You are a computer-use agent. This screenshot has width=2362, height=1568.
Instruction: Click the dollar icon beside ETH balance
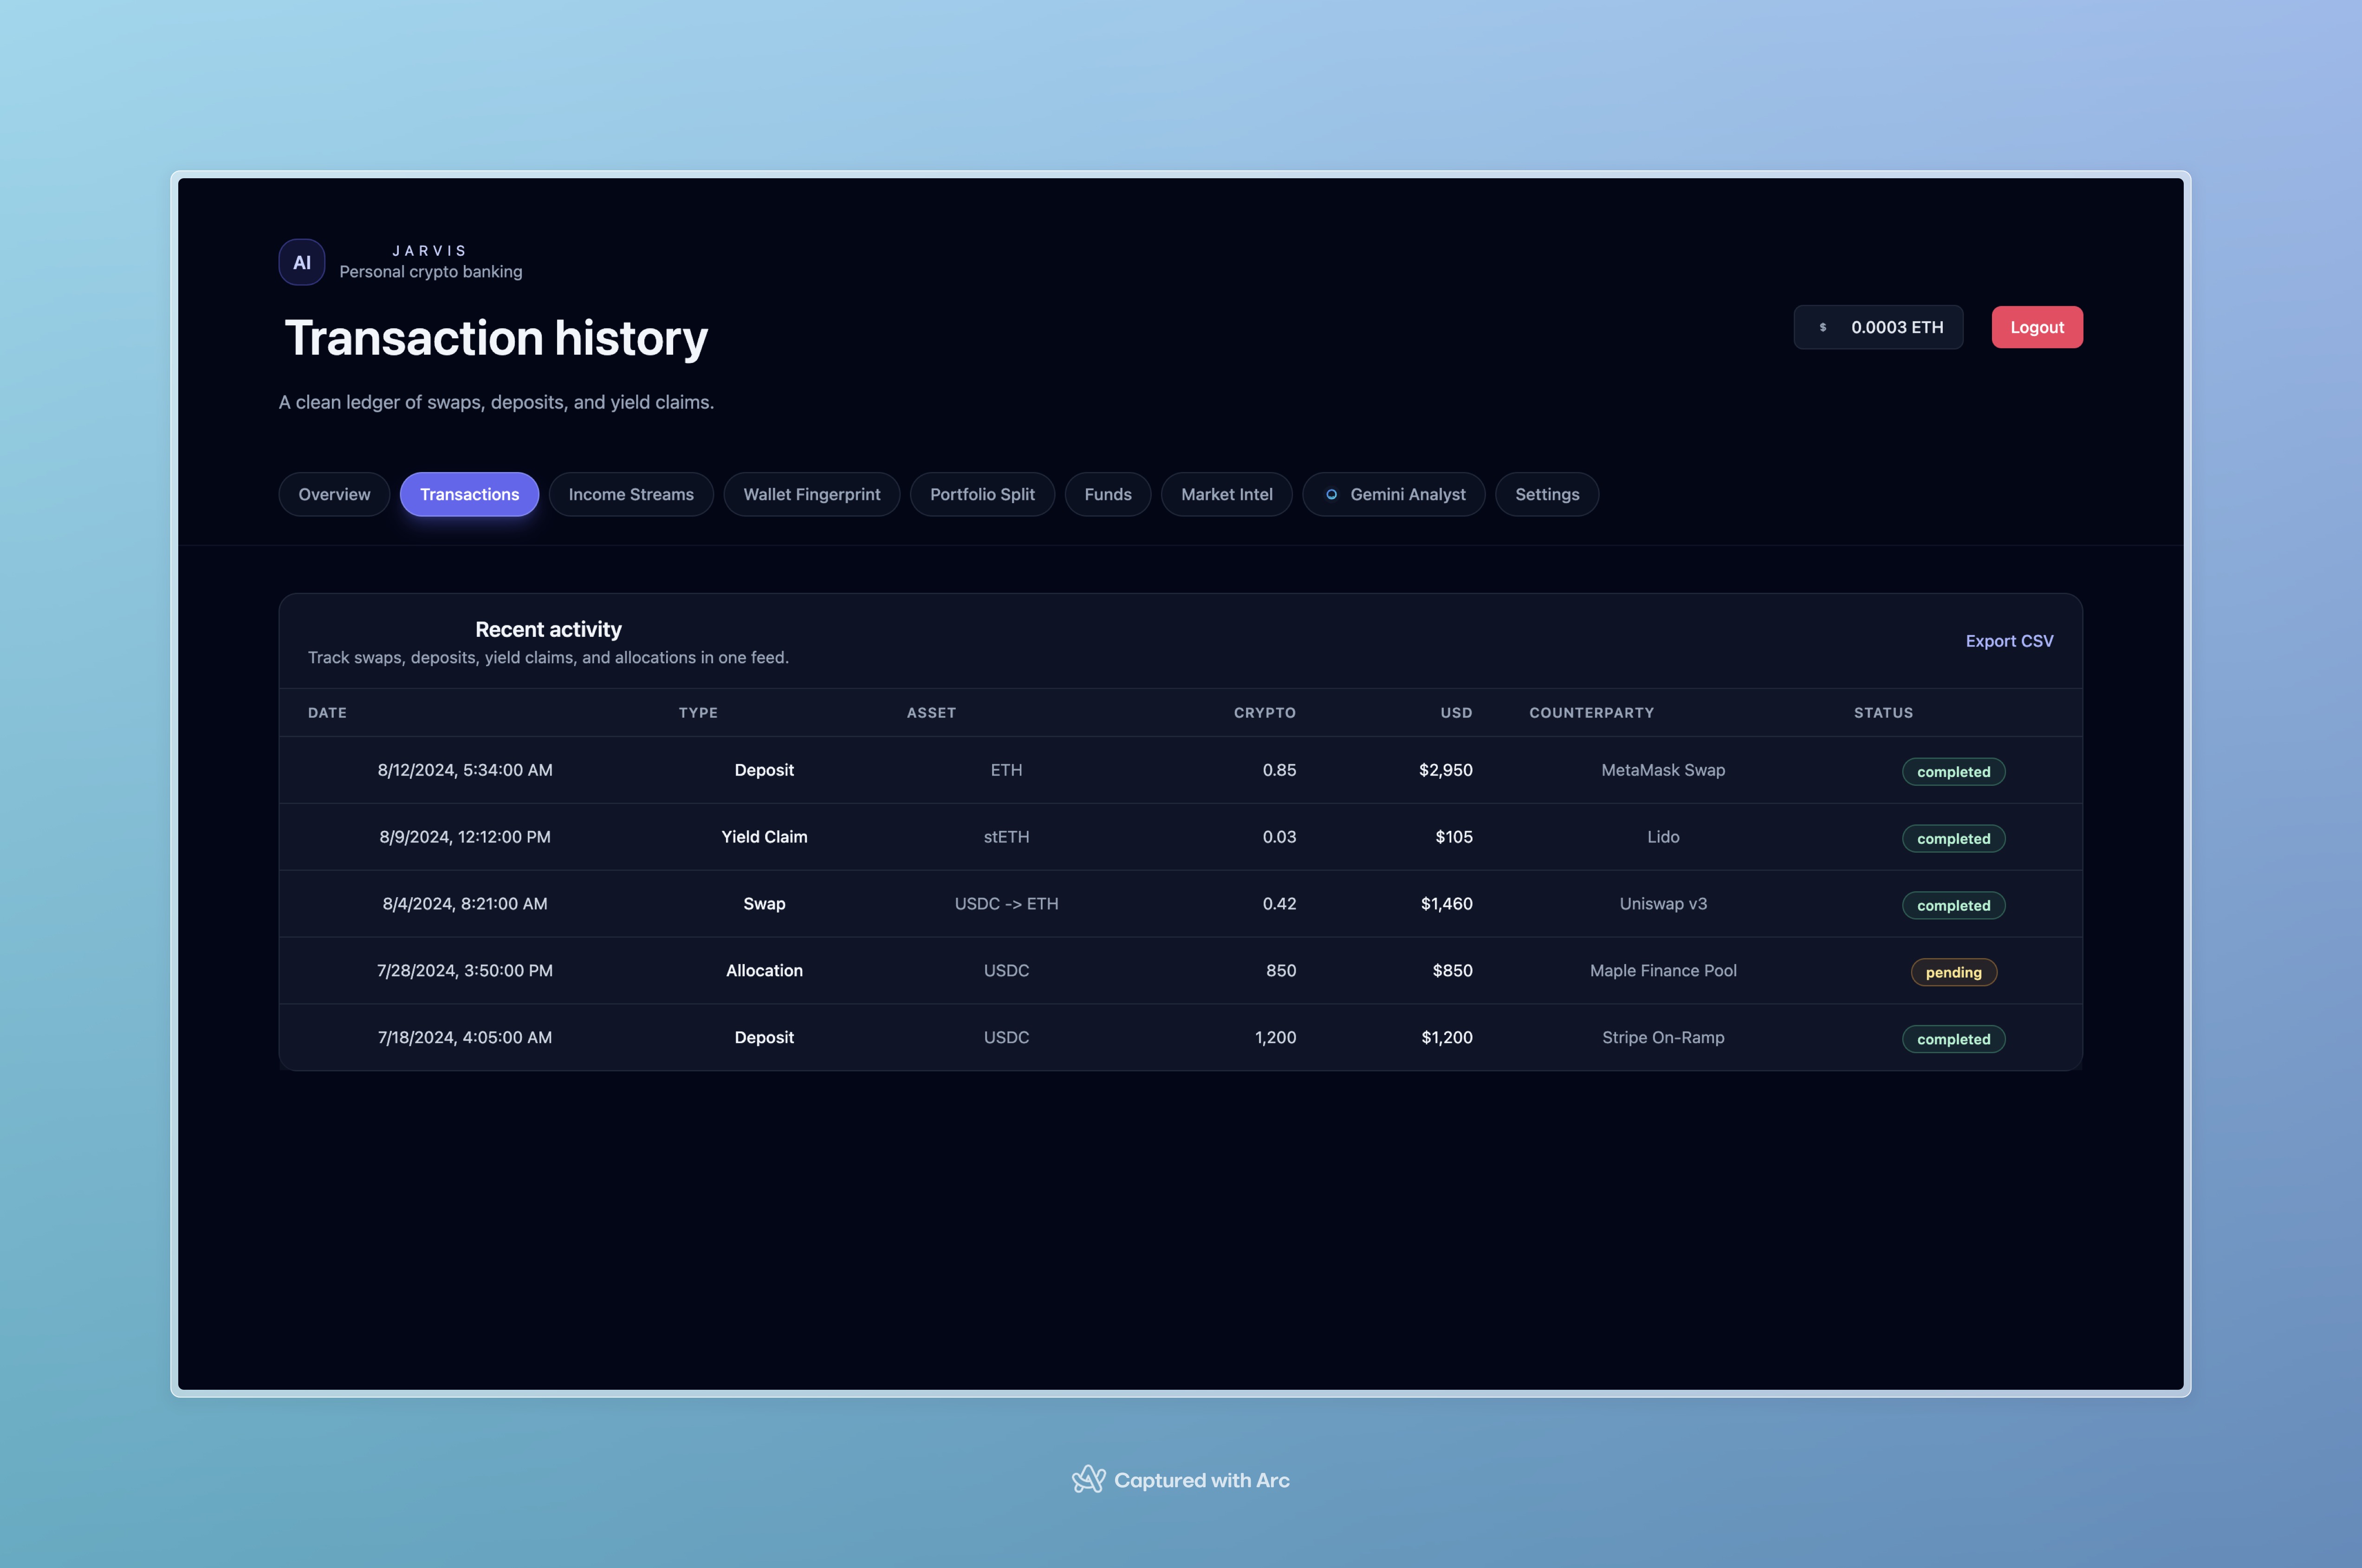click(1822, 327)
